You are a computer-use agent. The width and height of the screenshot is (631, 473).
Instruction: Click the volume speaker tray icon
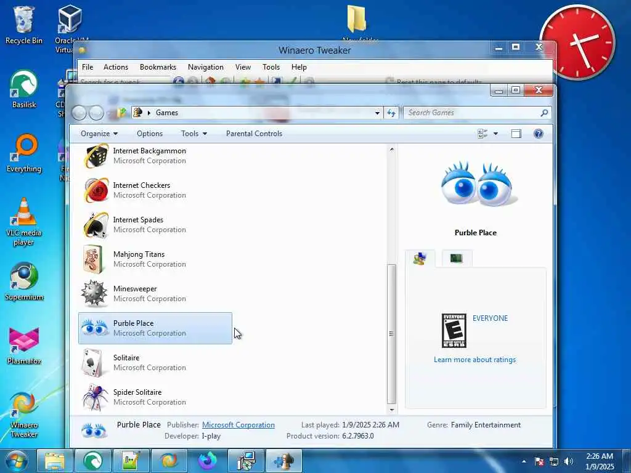pos(569,461)
